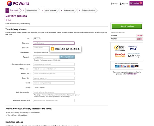Focus the Alternative phone number field
The image size is (154, 126).
point(54,101)
